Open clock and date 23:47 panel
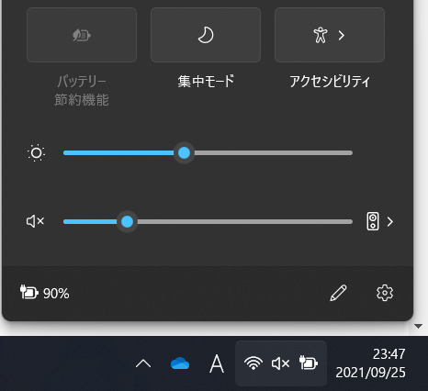 tap(370, 363)
